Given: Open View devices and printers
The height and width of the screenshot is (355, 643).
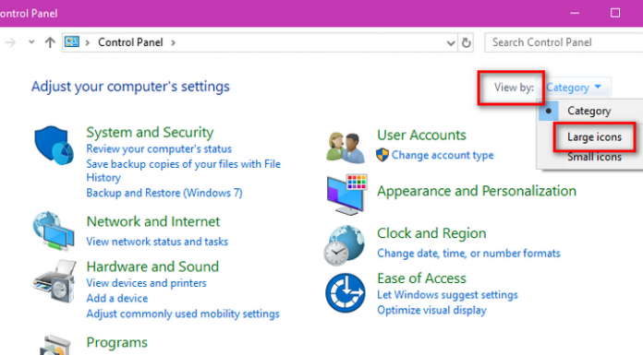Looking at the screenshot, I should click(x=146, y=283).
